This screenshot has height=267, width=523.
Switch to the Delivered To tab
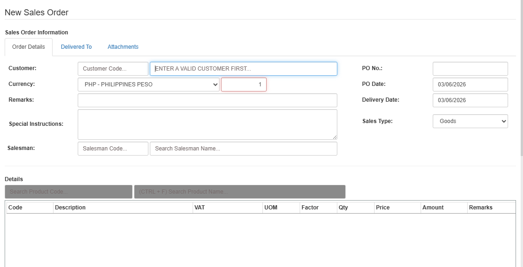point(76,47)
